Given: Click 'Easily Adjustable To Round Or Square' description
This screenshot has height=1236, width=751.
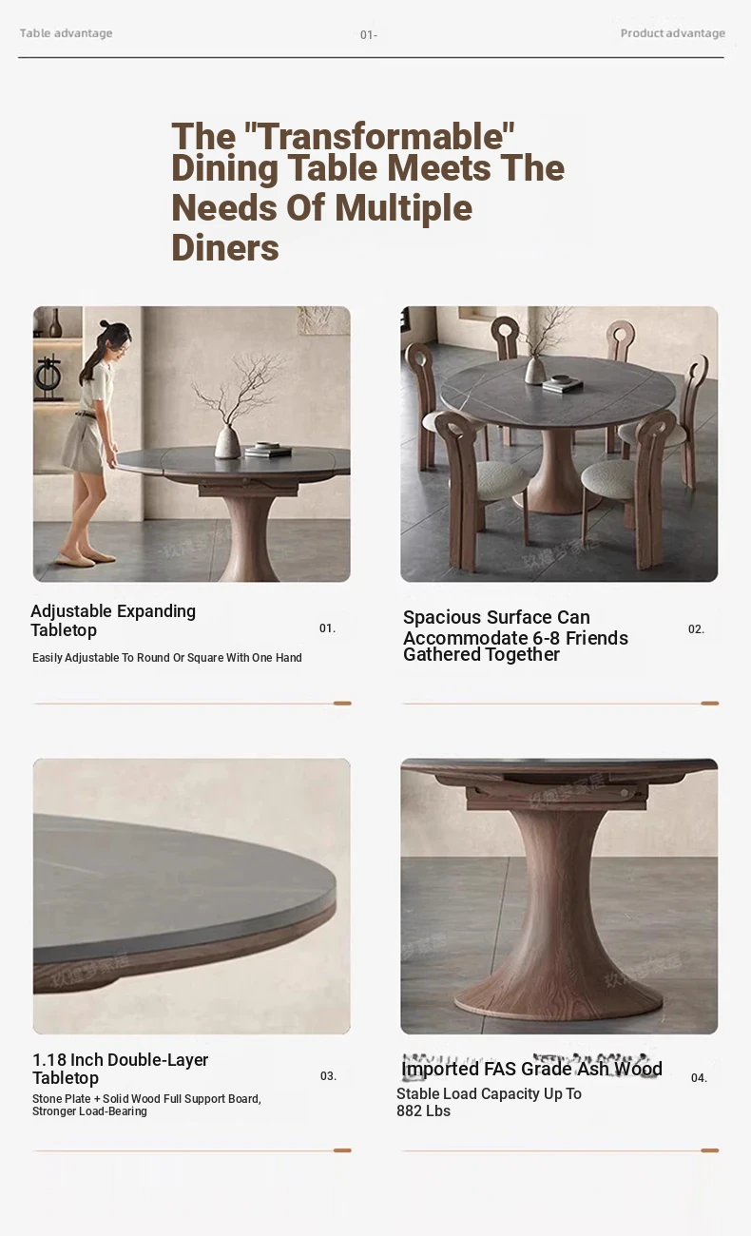Looking at the screenshot, I should [167, 658].
